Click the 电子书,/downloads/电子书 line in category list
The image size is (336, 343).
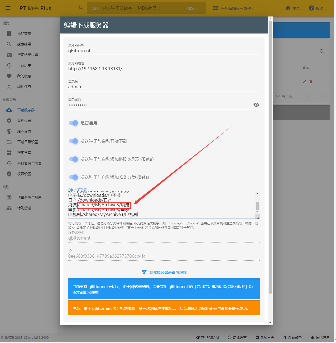[x=94, y=195]
